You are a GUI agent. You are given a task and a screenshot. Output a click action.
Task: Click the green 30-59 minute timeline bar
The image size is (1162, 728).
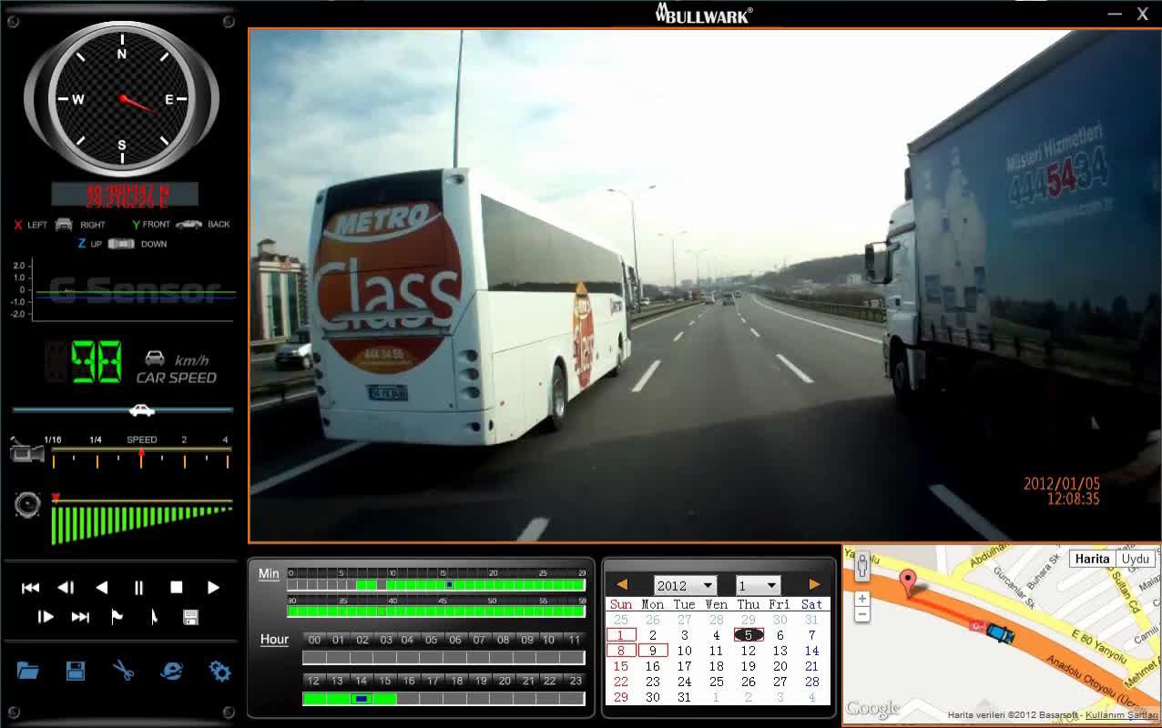pos(436,612)
